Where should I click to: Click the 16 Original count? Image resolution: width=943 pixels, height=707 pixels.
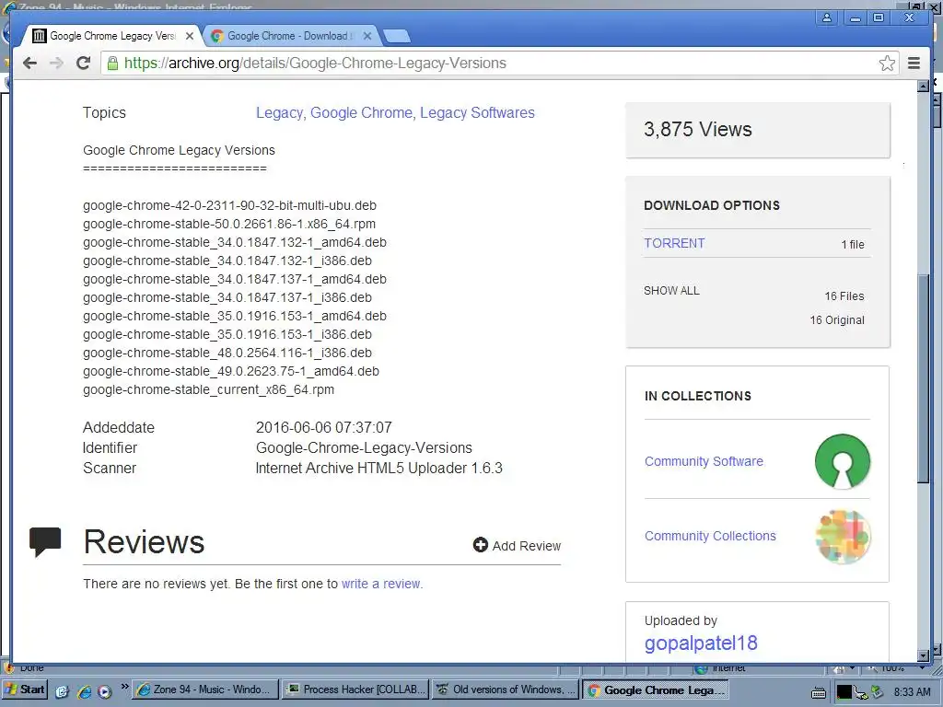pos(836,320)
